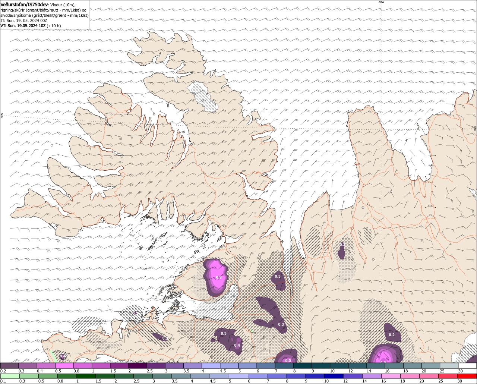
Task: Select the dark mauve 0.2 swatch in purple legend row
Action: click(x=9, y=366)
